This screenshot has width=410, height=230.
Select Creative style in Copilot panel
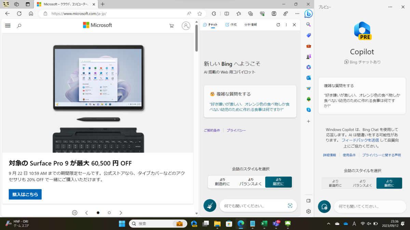tap(335, 183)
